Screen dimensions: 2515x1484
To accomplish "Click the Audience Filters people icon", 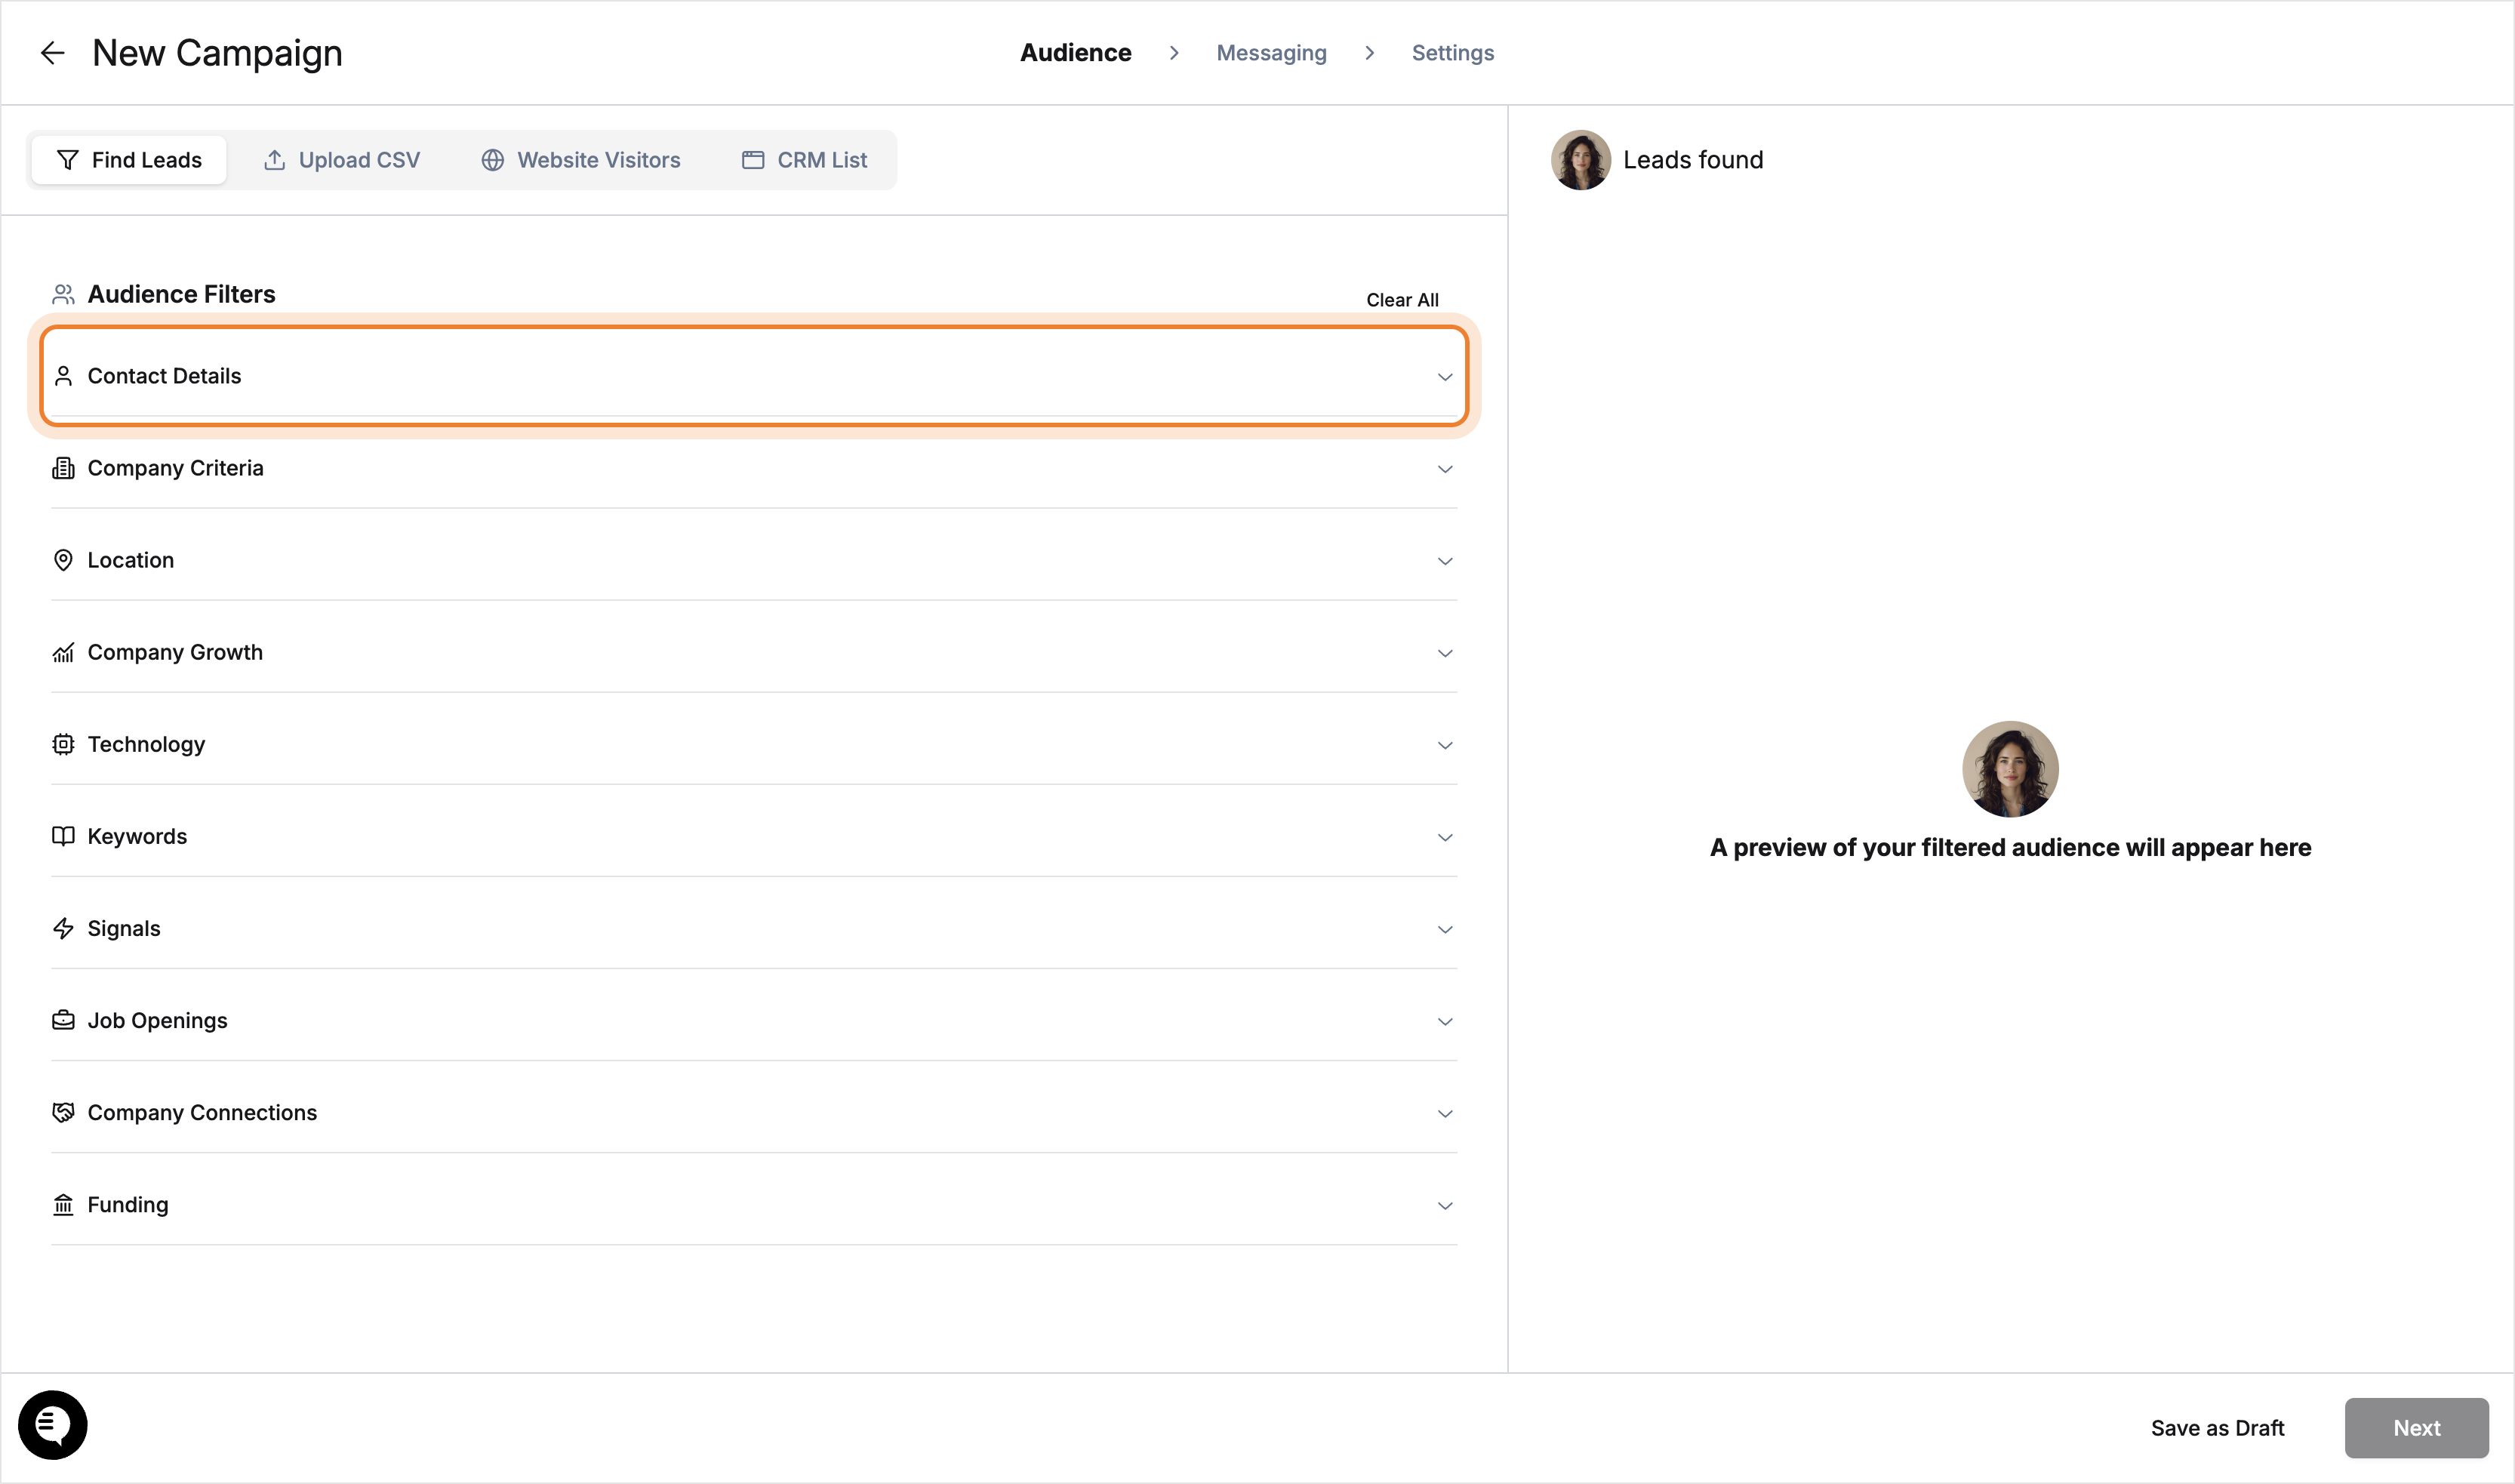I will point(63,294).
